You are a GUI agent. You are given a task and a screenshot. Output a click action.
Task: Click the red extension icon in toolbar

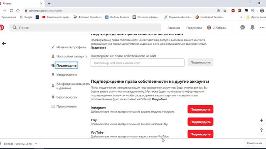click(x=233, y=11)
